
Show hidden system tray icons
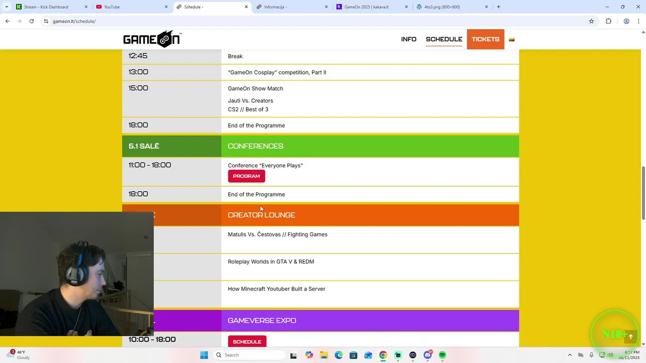point(570,355)
